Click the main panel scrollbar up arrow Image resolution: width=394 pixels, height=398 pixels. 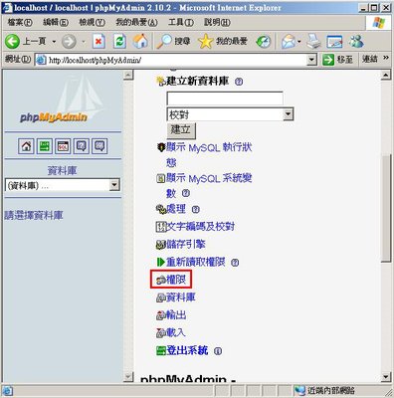(x=385, y=76)
